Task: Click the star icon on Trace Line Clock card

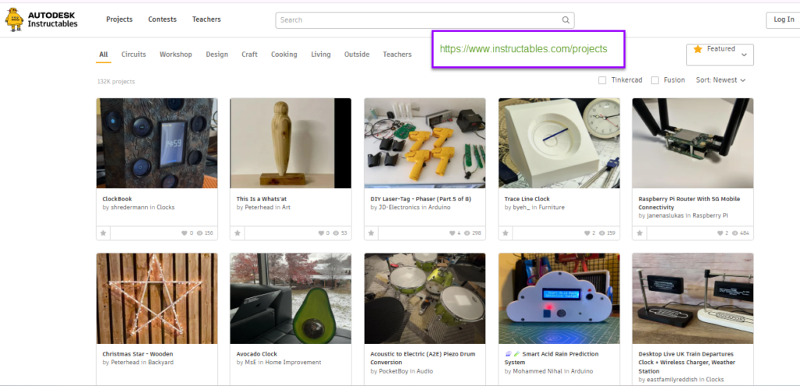Action: [505, 233]
